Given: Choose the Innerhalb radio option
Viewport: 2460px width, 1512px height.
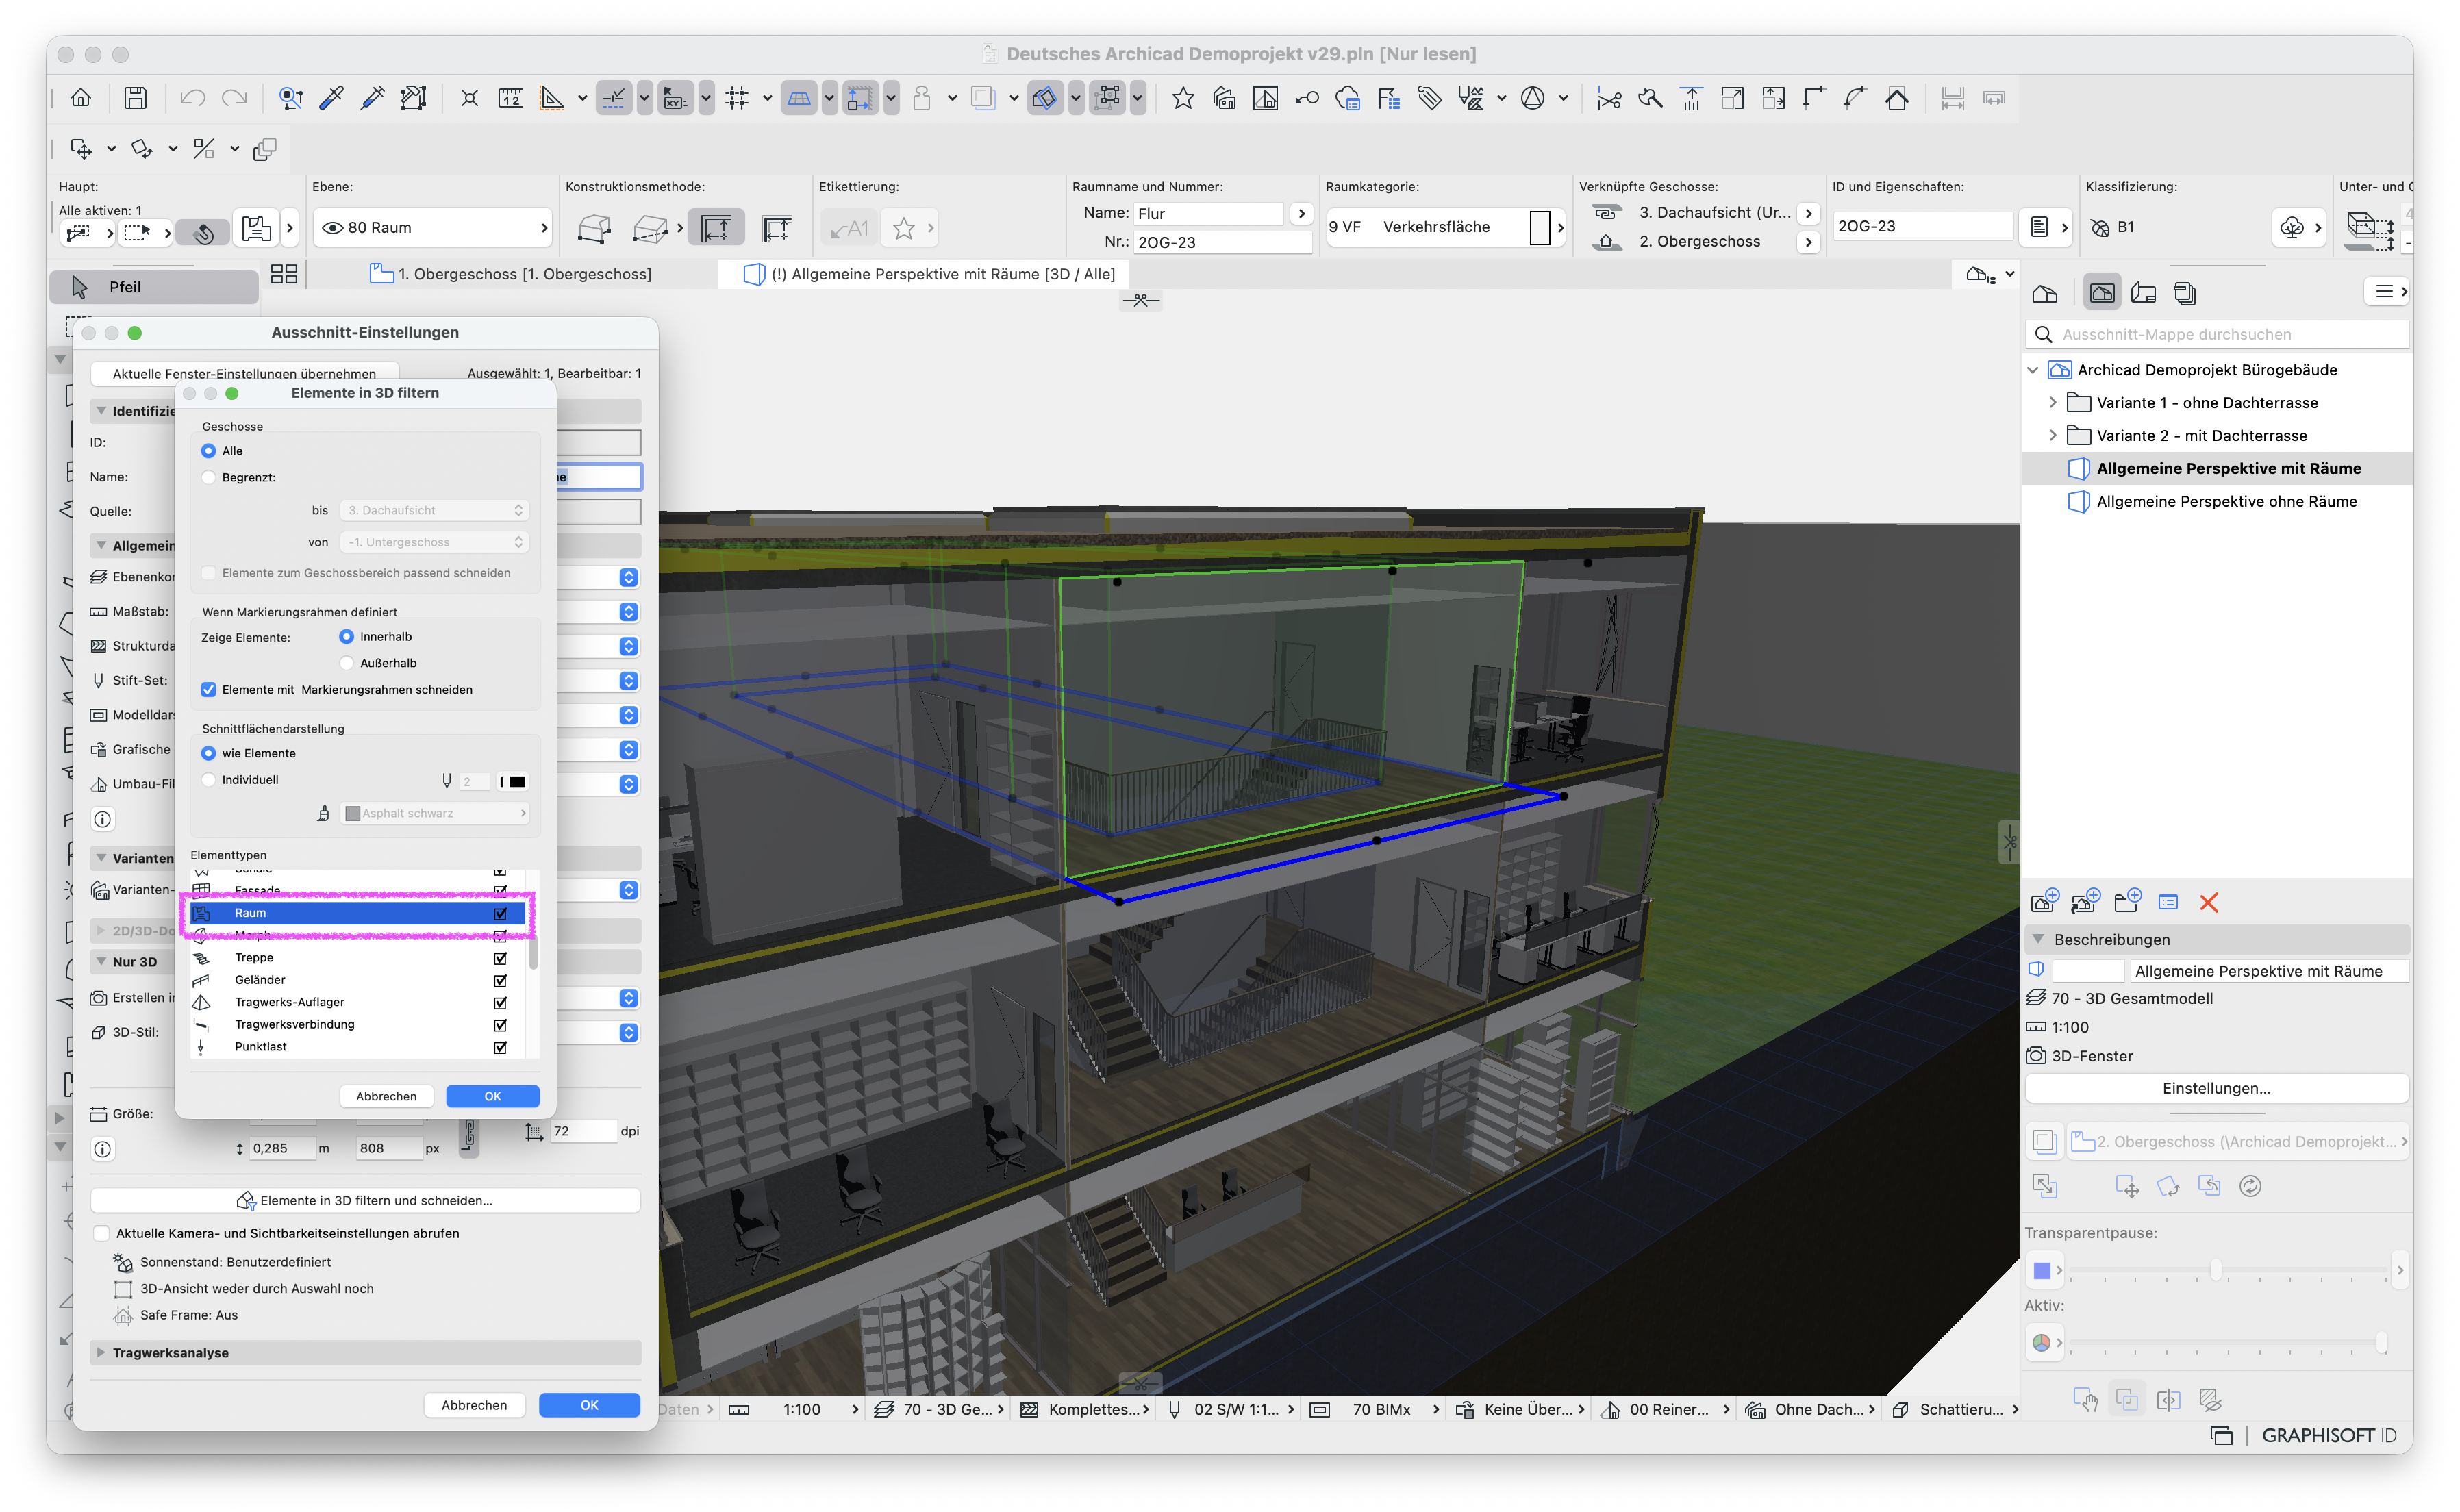Looking at the screenshot, I should coord(346,637).
